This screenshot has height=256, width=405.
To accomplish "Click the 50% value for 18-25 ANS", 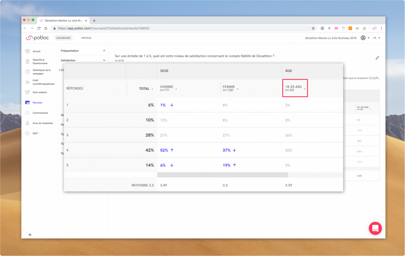I will [288, 150].
